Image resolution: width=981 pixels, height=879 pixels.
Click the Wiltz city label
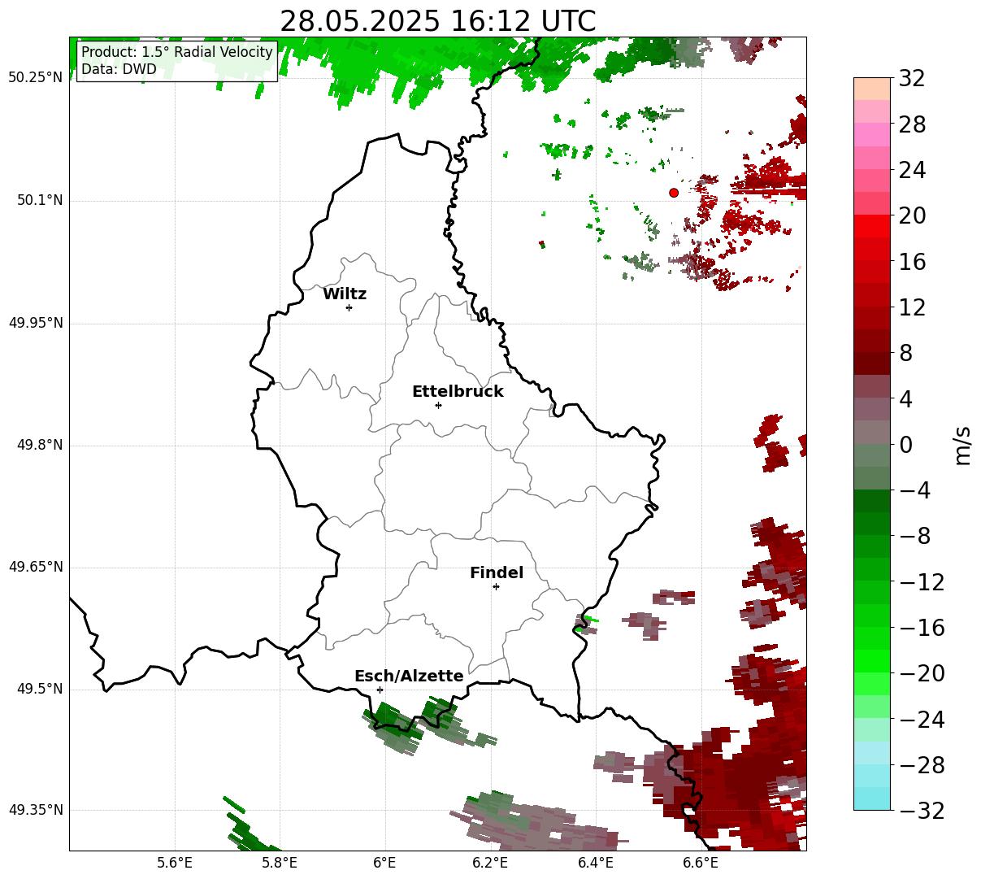point(345,294)
